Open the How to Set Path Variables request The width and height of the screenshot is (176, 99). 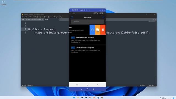tap(87, 40)
